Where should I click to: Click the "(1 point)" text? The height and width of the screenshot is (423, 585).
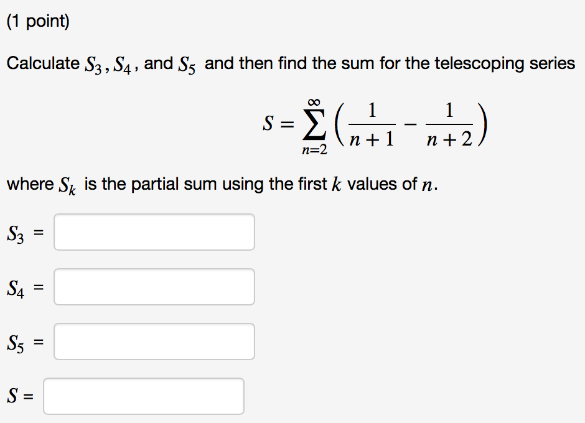(38, 22)
